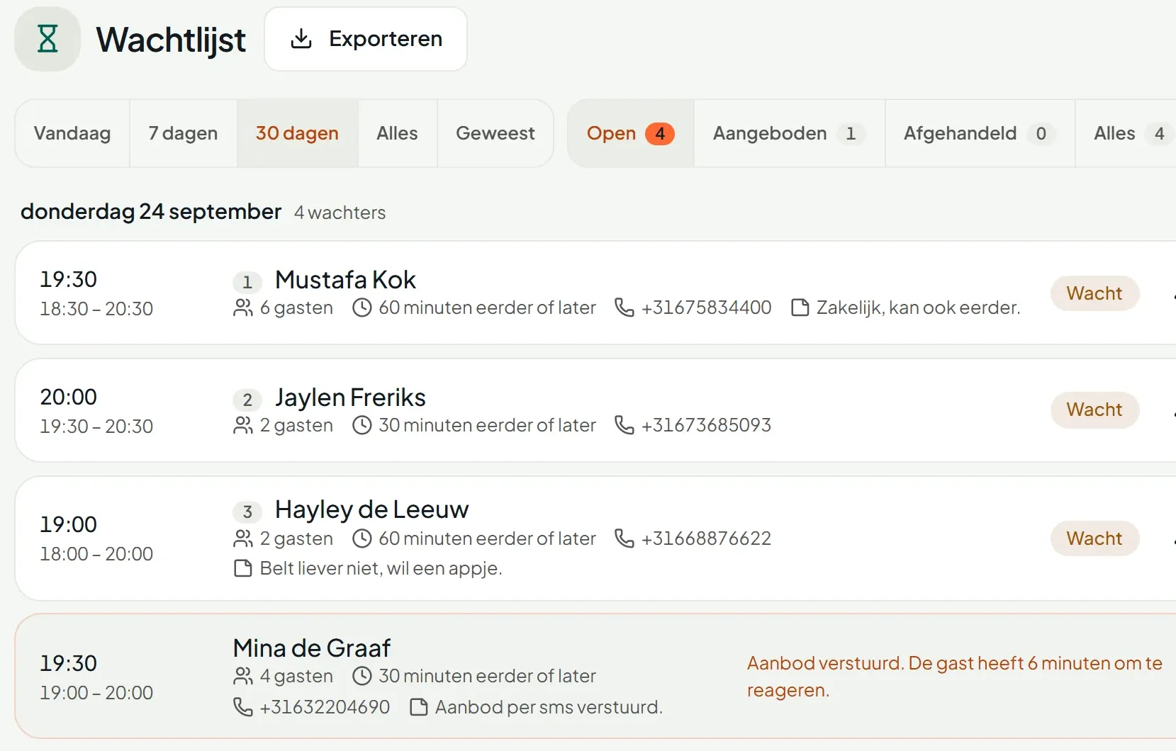Click the clock icon in Jaylen Freriks' row

click(x=362, y=425)
